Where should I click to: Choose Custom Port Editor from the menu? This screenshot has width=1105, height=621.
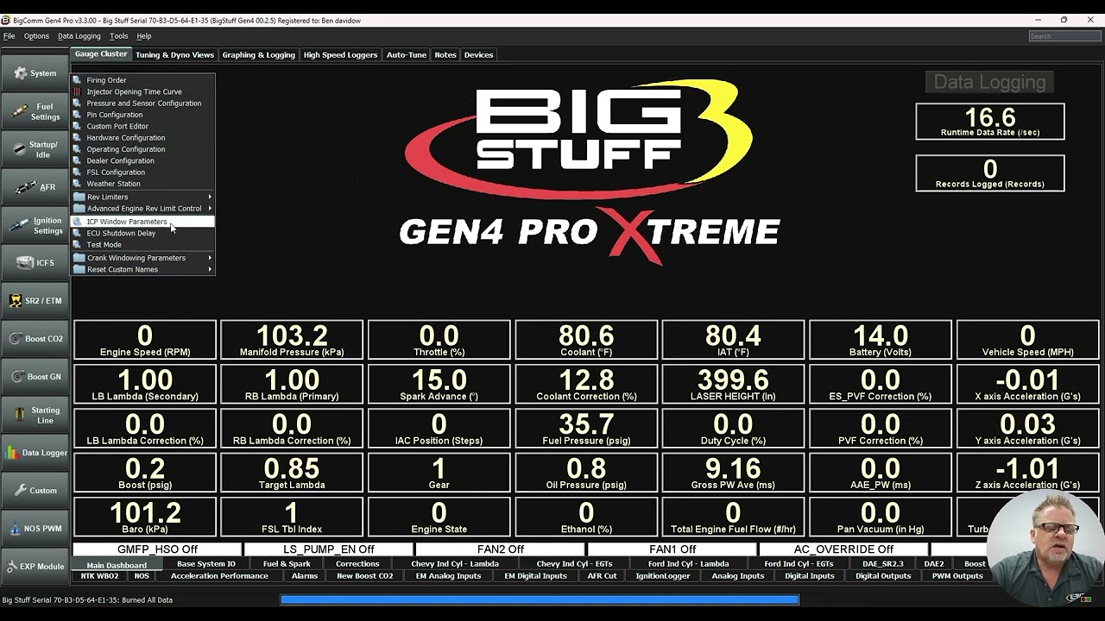click(142, 126)
